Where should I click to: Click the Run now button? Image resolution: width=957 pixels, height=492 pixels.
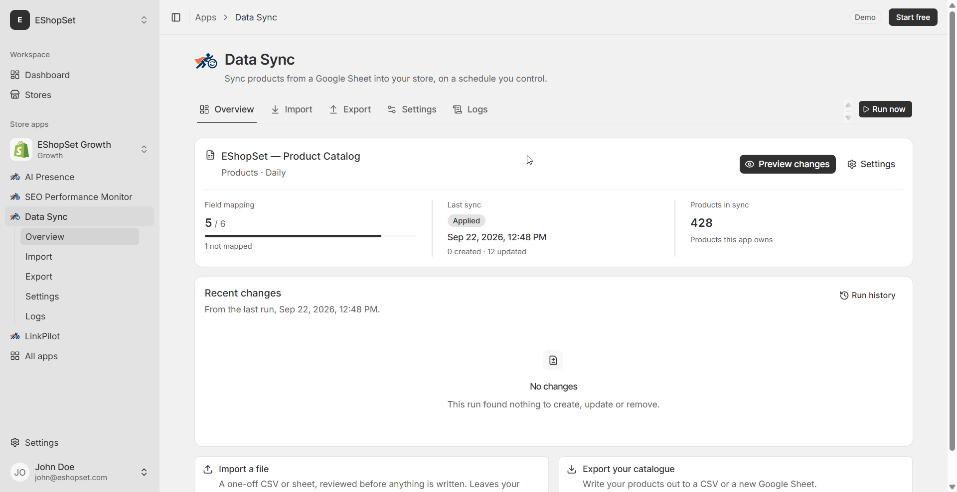885,109
